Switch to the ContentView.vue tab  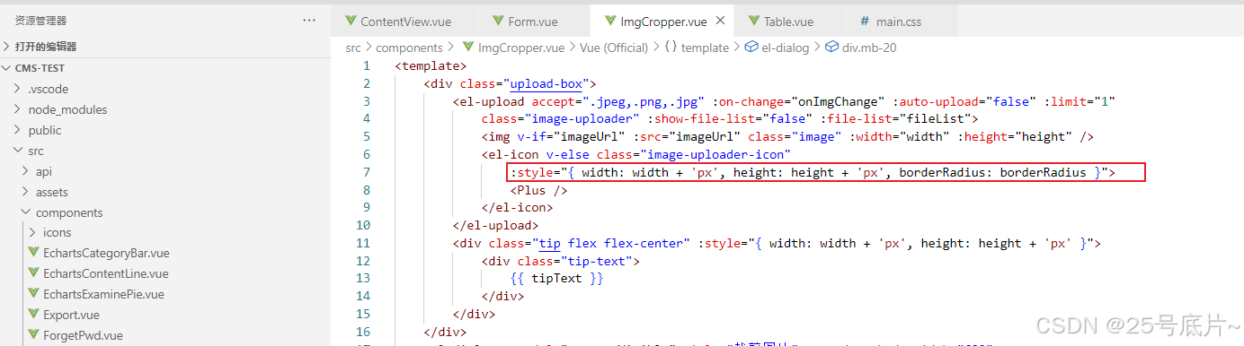coord(404,22)
